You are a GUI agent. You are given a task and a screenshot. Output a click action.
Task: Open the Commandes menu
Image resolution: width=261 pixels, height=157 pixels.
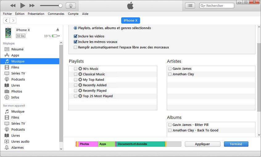coord(56,14)
